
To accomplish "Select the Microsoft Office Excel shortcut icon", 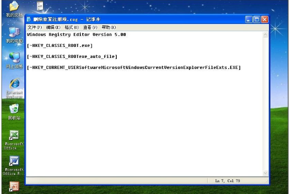I will coord(14,136).
